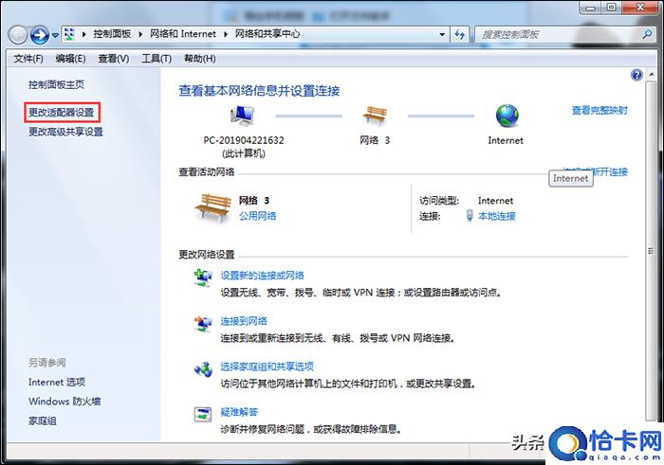Expand arrow after 控制面板 breadcrumb
The height and width of the screenshot is (465, 664).
tap(140, 34)
